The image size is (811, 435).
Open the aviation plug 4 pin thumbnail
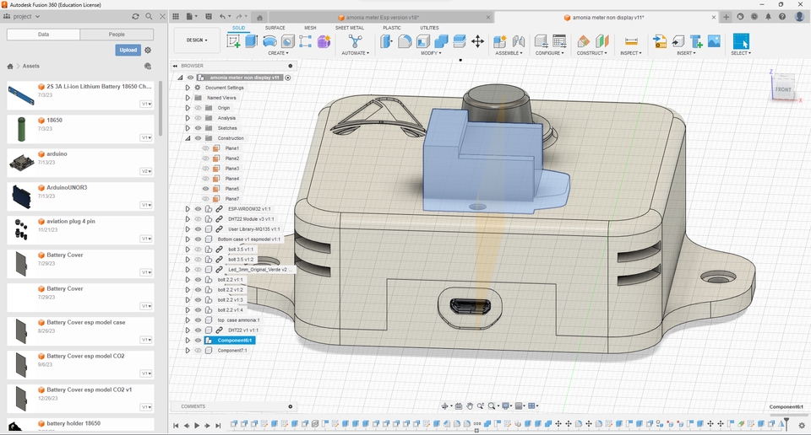(21, 229)
